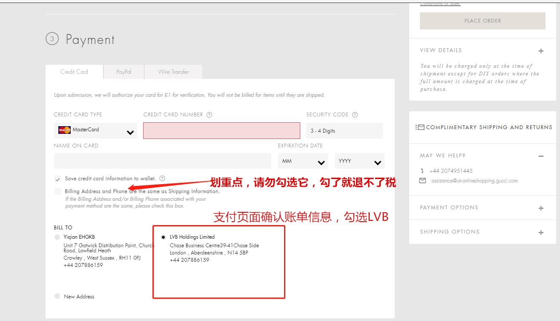Click the Complimentary Shipping and Returns icon
This screenshot has width=560, height=321.
[421, 127]
